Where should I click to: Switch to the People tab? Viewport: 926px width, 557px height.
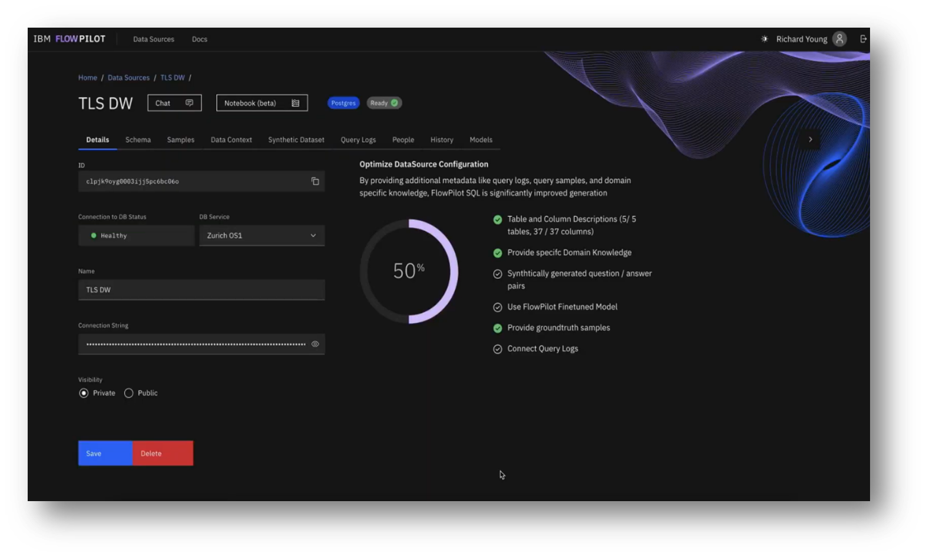click(404, 140)
